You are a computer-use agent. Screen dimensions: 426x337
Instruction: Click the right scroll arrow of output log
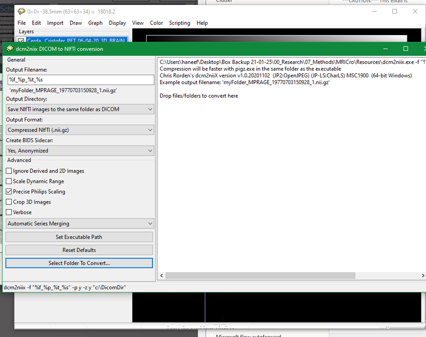point(423,276)
